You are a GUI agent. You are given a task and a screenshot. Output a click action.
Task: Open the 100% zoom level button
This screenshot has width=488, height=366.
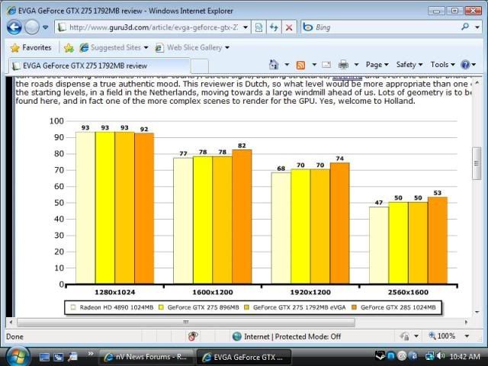tap(442, 336)
